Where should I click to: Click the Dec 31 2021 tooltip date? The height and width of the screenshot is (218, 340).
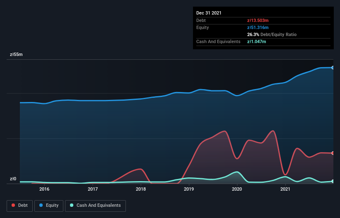coord(209,13)
